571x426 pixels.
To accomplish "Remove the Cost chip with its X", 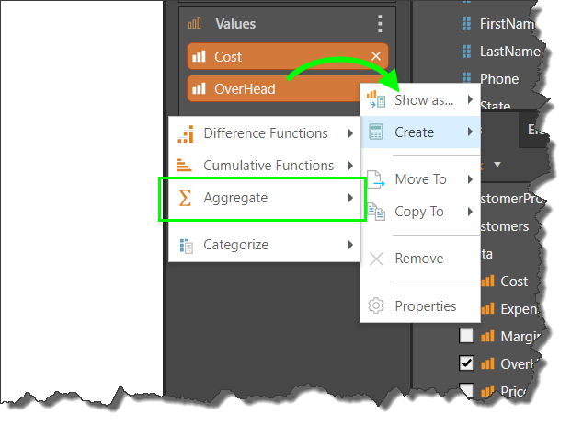I will tap(375, 57).
